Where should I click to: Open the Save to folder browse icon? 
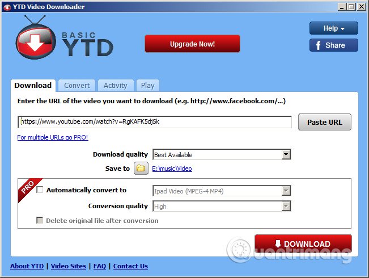pos(141,168)
